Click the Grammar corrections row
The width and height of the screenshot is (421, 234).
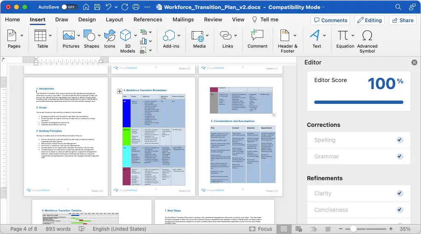click(x=359, y=156)
